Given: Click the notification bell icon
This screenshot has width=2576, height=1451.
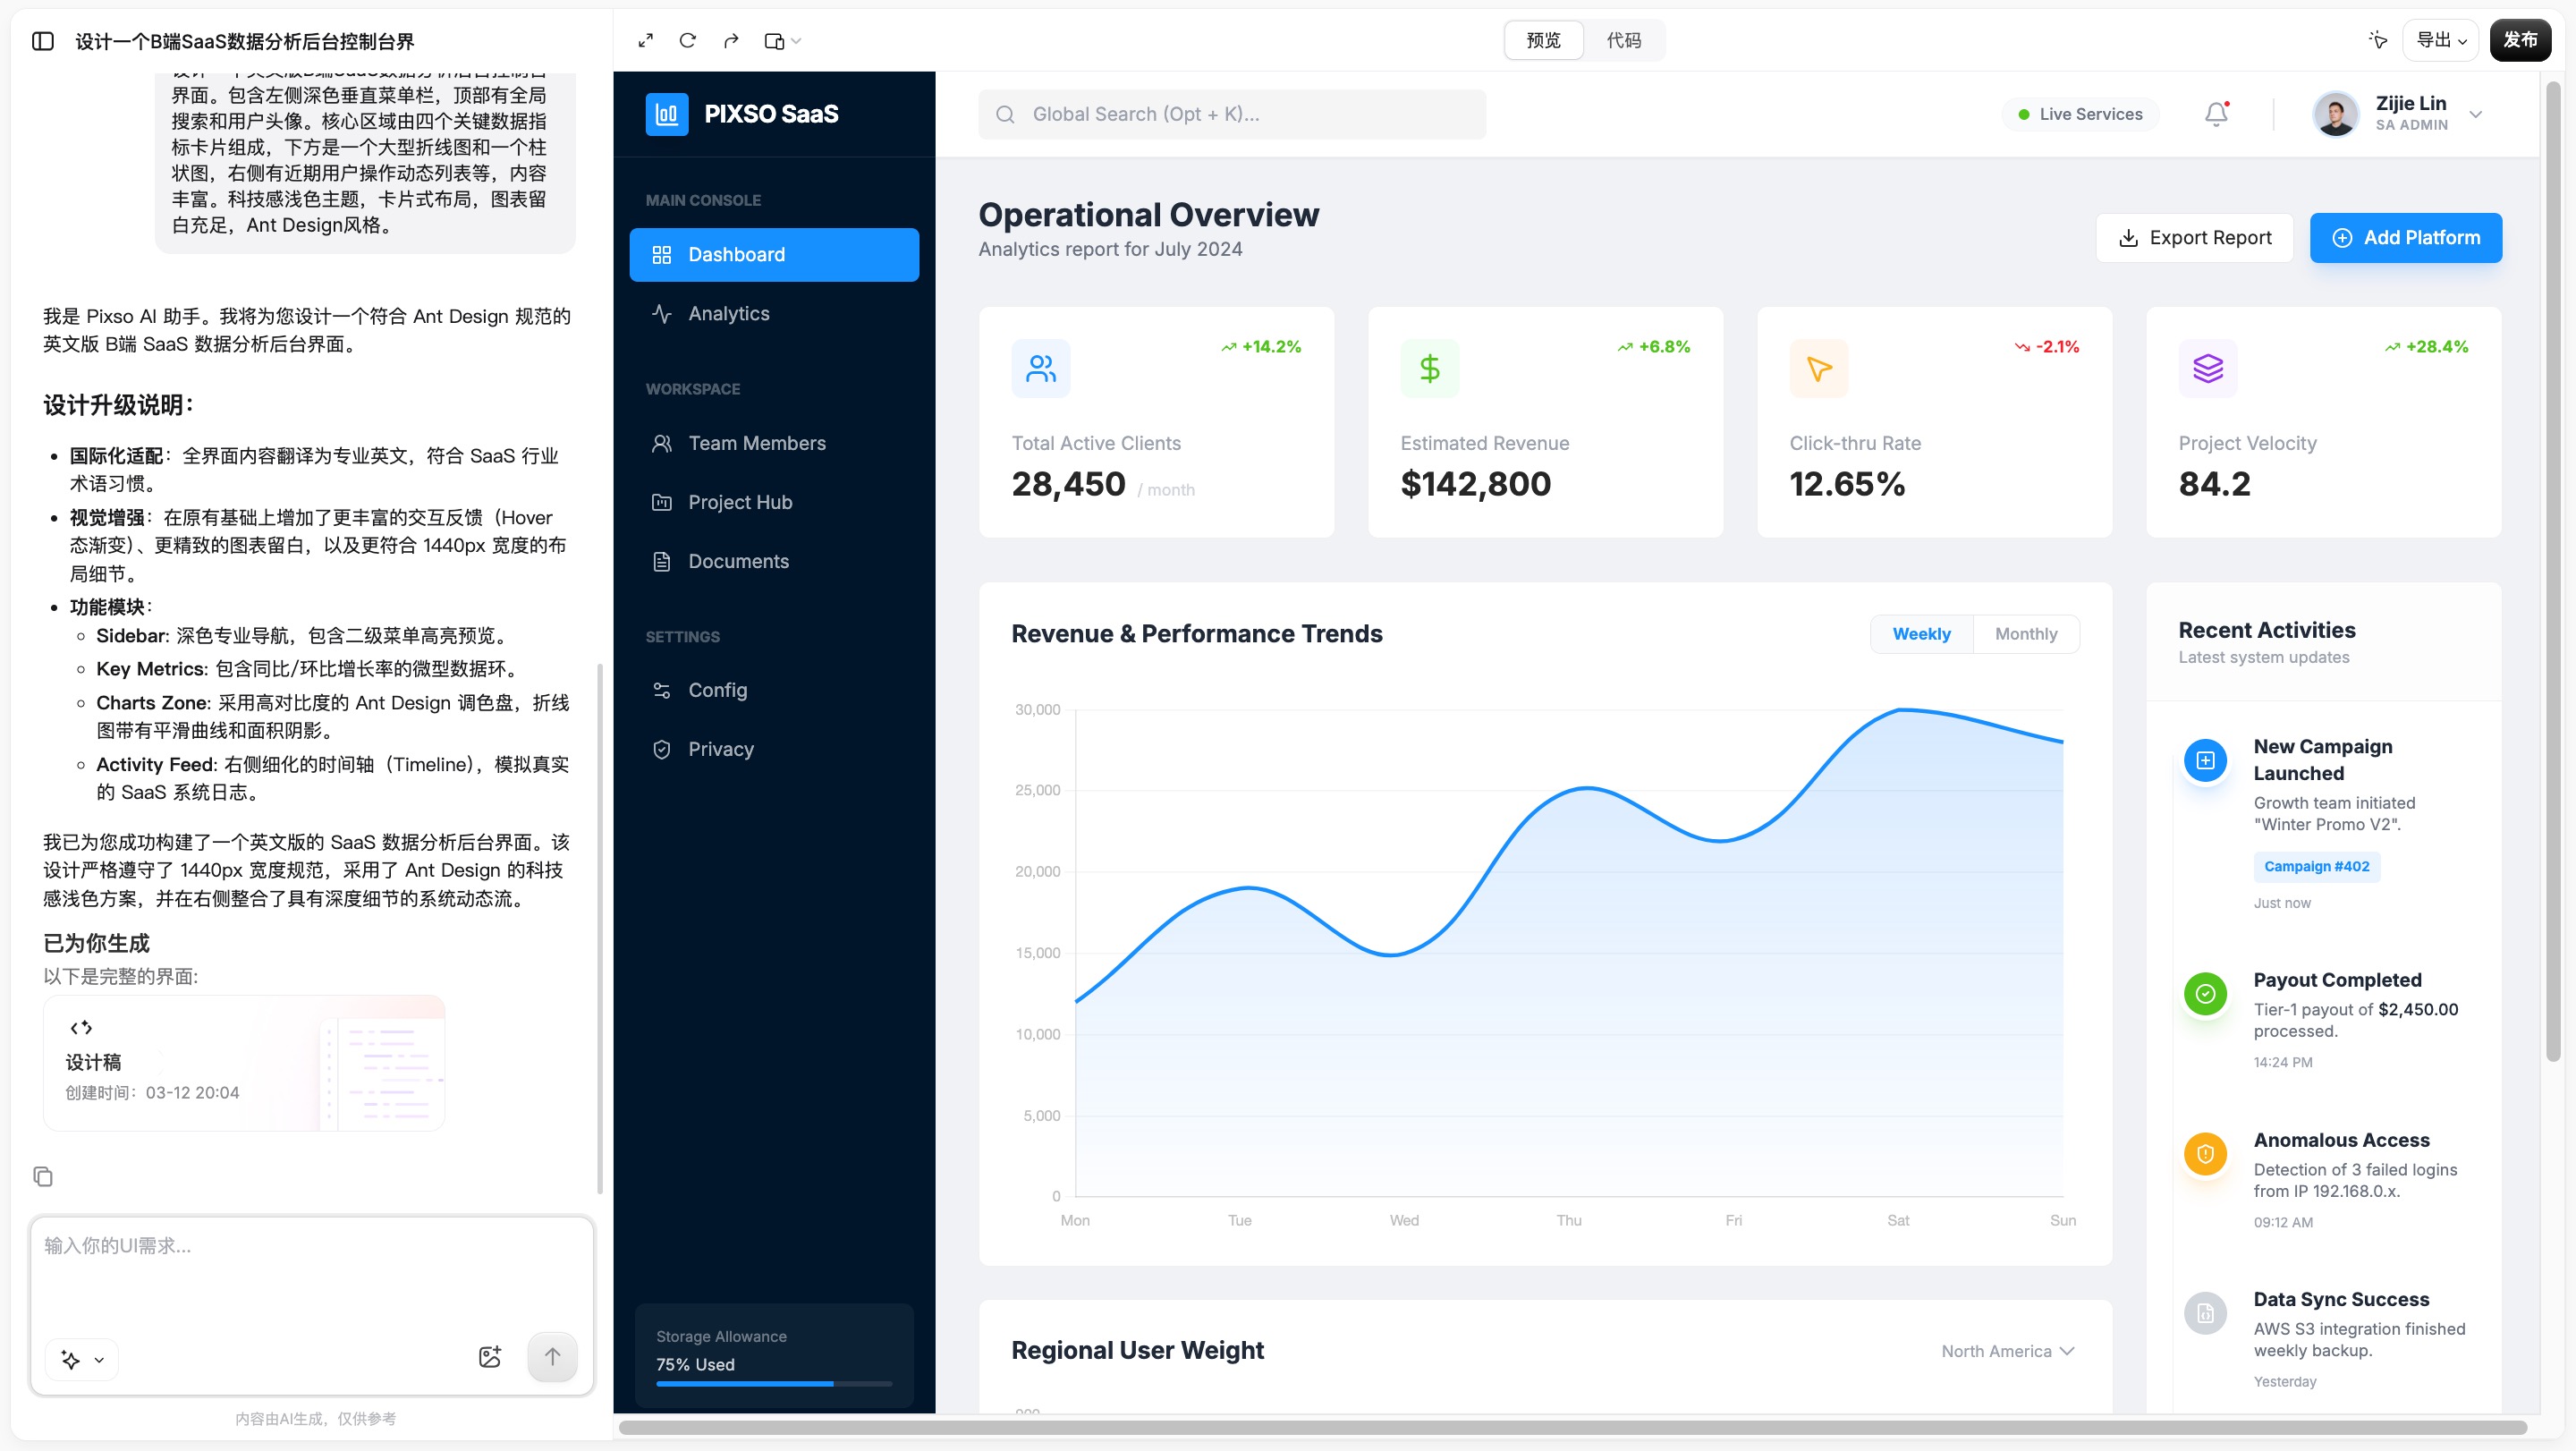Looking at the screenshot, I should click(x=2216, y=114).
